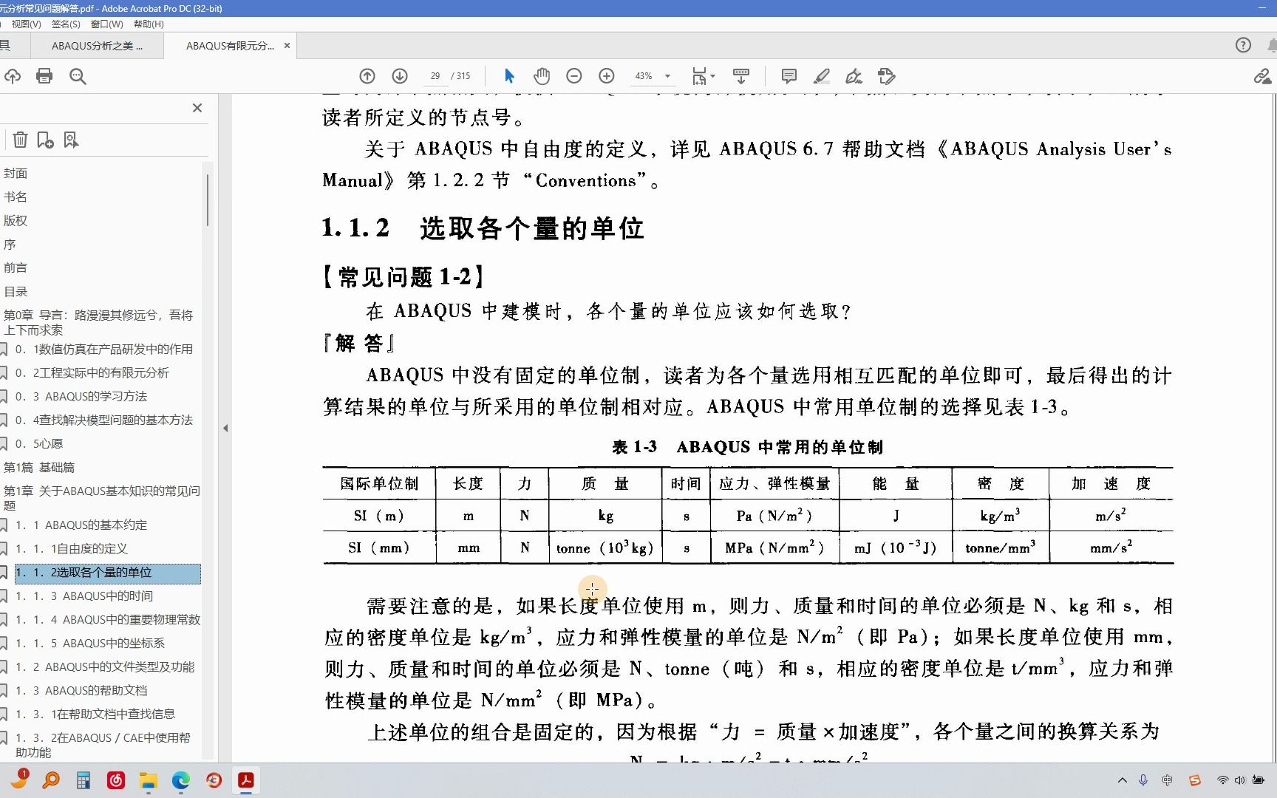The image size is (1277, 798).
Task: Open the help question mark icon
Action: click(x=1244, y=45)
